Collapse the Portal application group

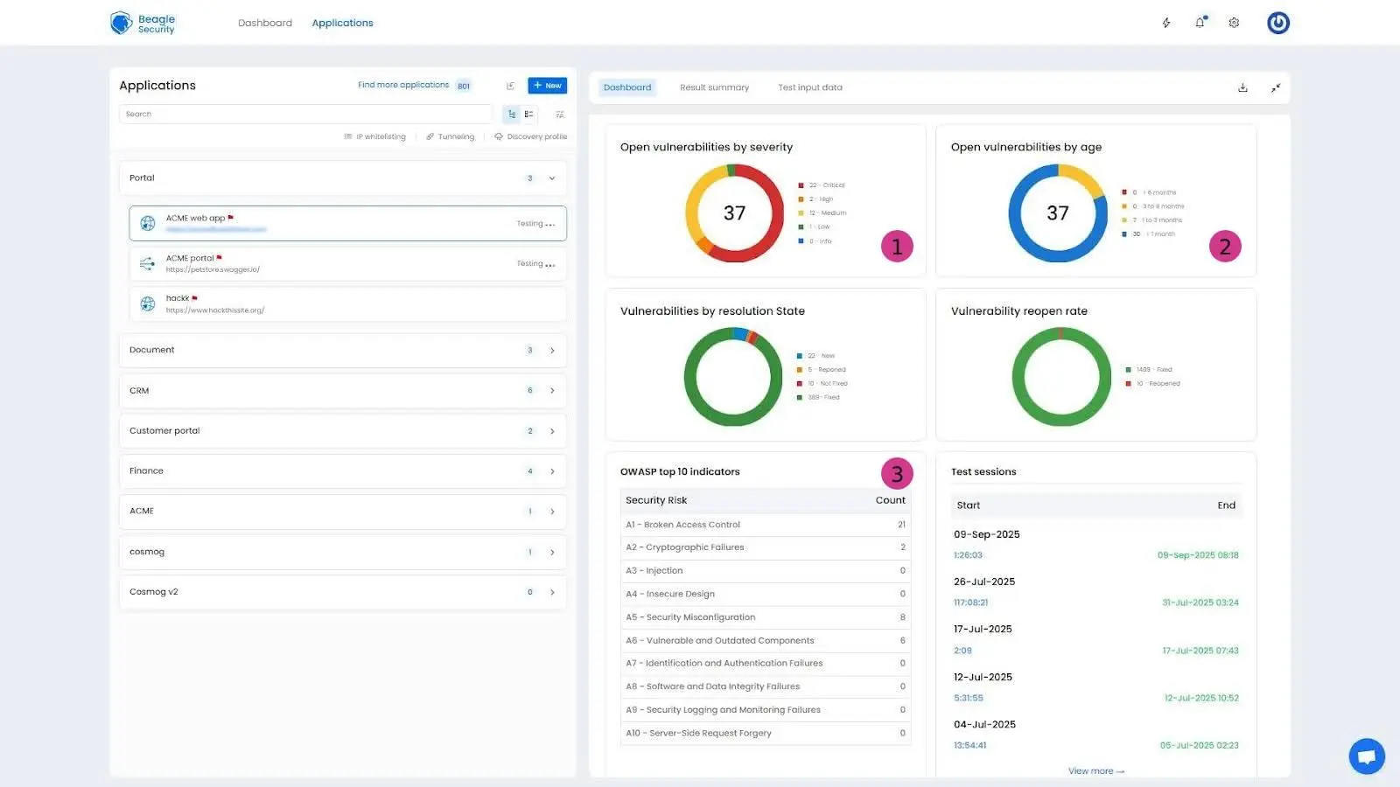pos(551,178)
